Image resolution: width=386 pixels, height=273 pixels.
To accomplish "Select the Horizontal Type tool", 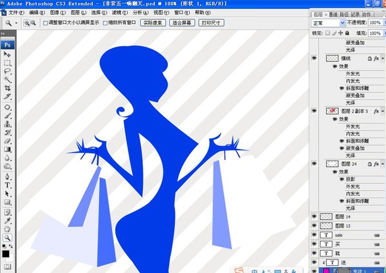I will [x=7, y=185].
